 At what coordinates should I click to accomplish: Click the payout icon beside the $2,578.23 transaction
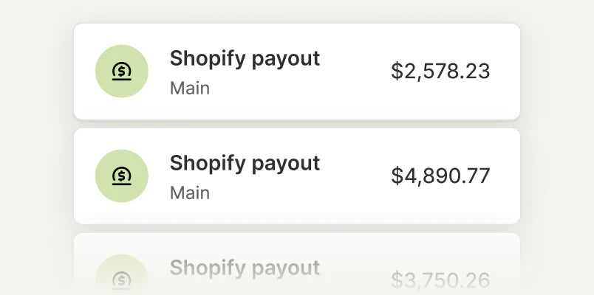tap(122, 71)
